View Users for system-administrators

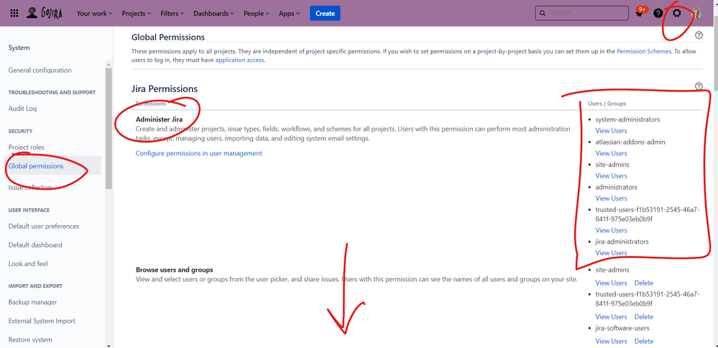pyautogui.click(x=611, y=131)
